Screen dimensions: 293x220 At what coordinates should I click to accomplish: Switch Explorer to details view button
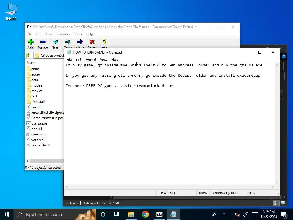coord(275,203)
